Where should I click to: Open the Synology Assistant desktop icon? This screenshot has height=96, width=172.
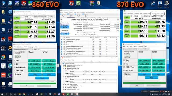click(10, 4)
